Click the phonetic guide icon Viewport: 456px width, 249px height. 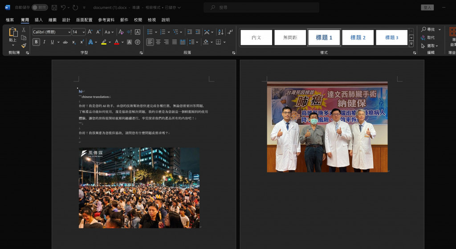130,32
